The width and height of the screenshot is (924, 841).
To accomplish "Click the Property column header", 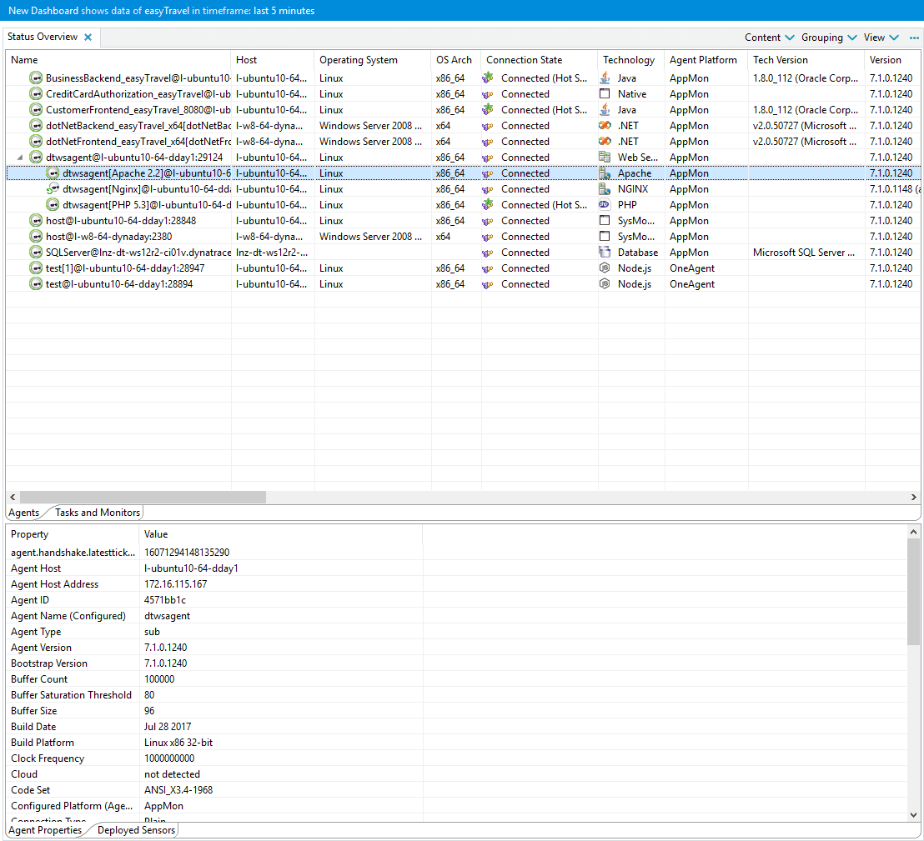I will click(x=73, y=534).
